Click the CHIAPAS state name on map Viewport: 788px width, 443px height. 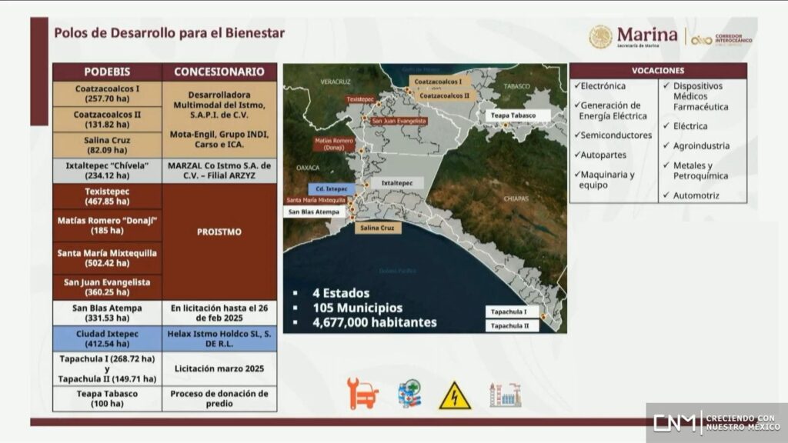(x=516, y=199)
